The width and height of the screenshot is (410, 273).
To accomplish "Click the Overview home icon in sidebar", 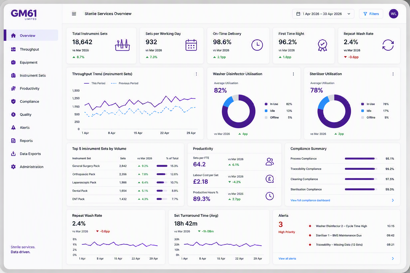I will (x=13, y=35).
